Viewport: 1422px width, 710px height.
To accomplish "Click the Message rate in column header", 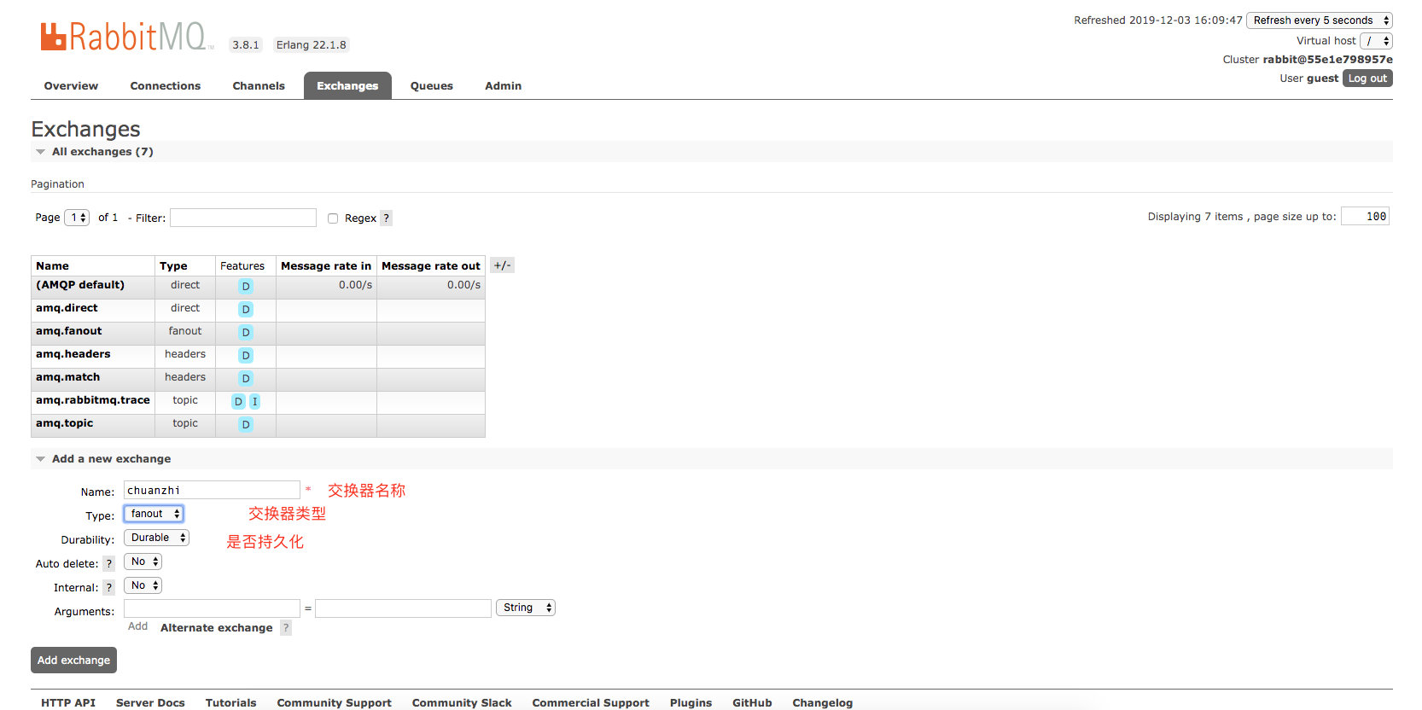I will click(x=326, y=265).
